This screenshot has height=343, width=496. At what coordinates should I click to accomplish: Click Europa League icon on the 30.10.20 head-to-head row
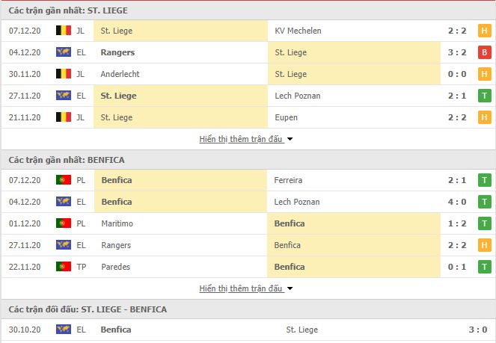pyautogui.click(x=64, y=329)
